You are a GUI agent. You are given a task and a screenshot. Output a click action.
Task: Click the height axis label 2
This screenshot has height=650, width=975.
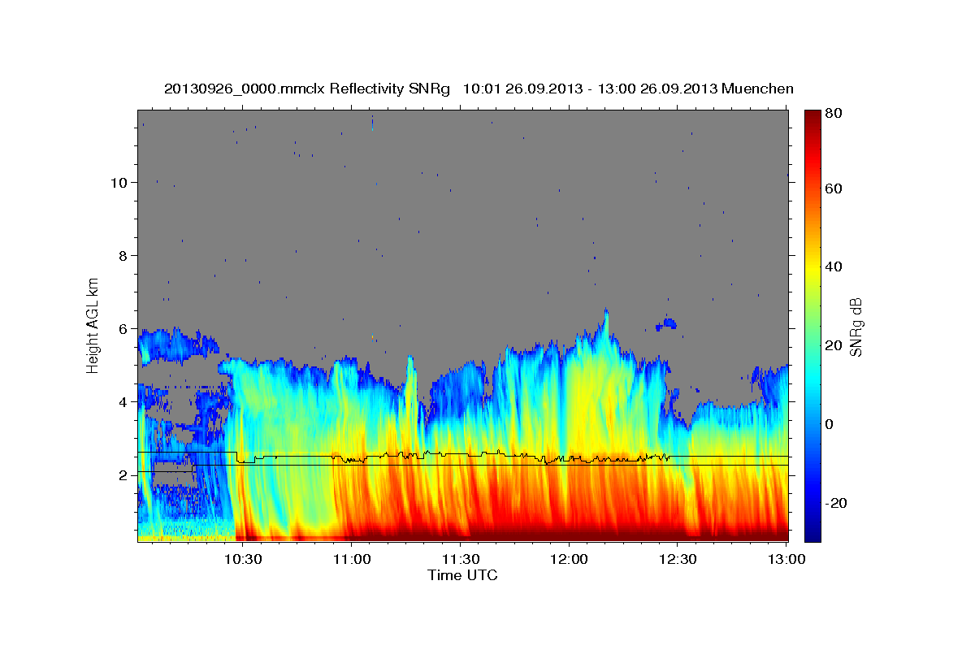pyautogui.click(x=123, y=475)
